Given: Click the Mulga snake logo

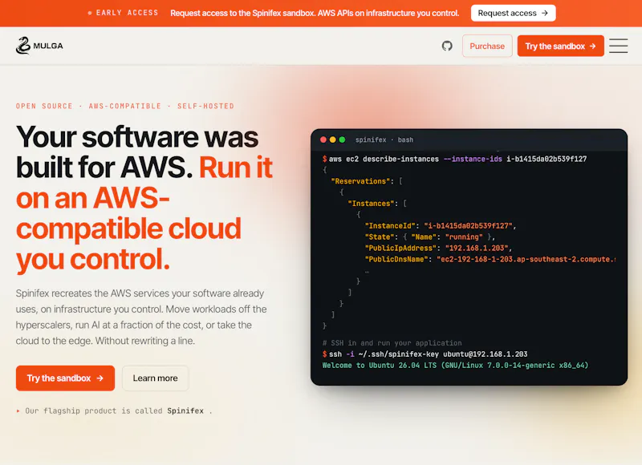Looking at the screenshot, I should 23,46.
